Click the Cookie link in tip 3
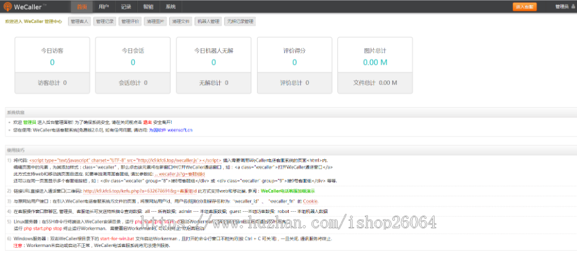This screenshot has width=577, height=265. point(310,201)
